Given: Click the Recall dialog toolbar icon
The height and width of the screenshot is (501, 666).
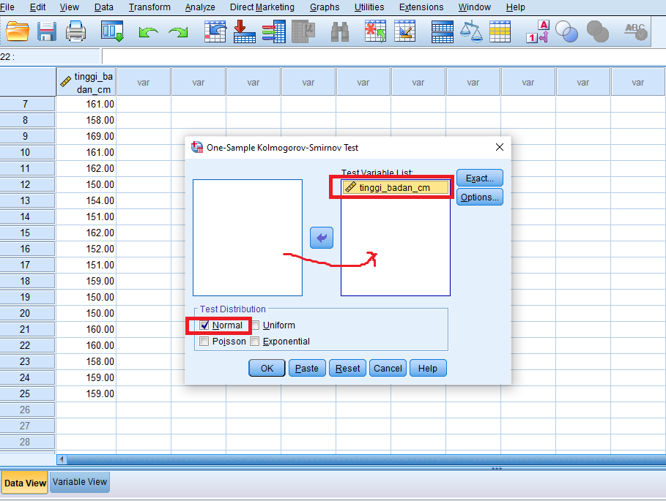Looking at the screenshot, I should point(112,31).
